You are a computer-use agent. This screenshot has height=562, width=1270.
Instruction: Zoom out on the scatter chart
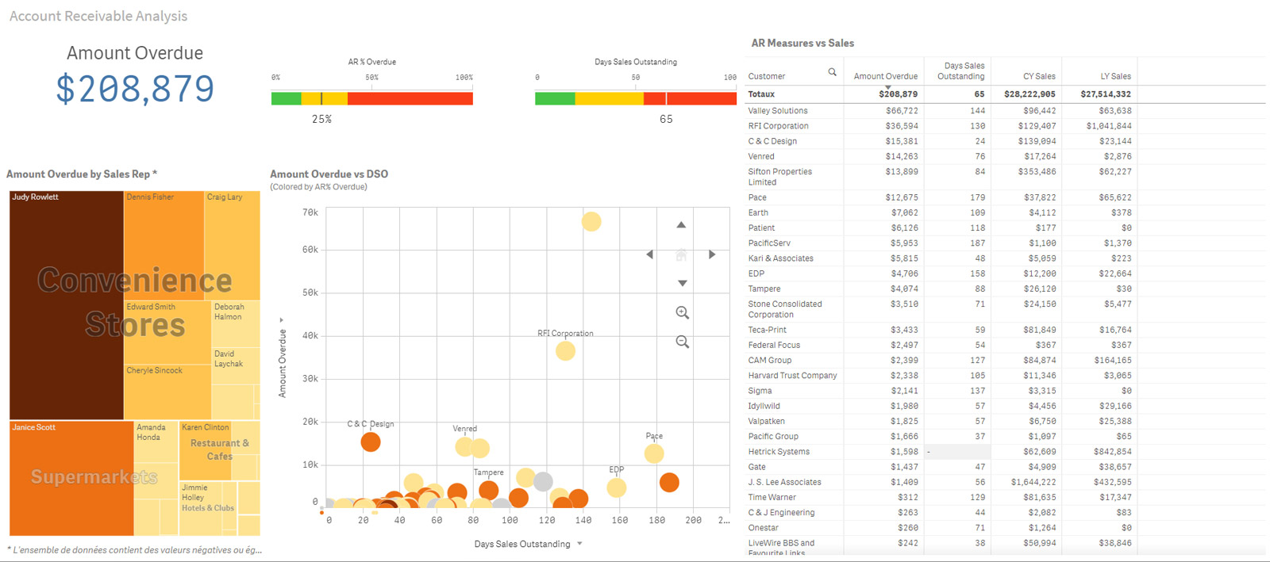[682, 342]
